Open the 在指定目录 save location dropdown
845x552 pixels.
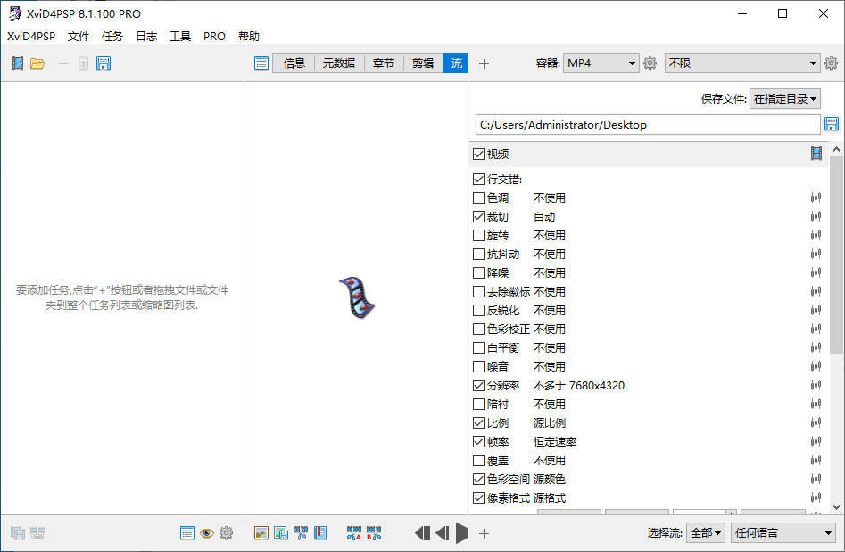(785, 99)
